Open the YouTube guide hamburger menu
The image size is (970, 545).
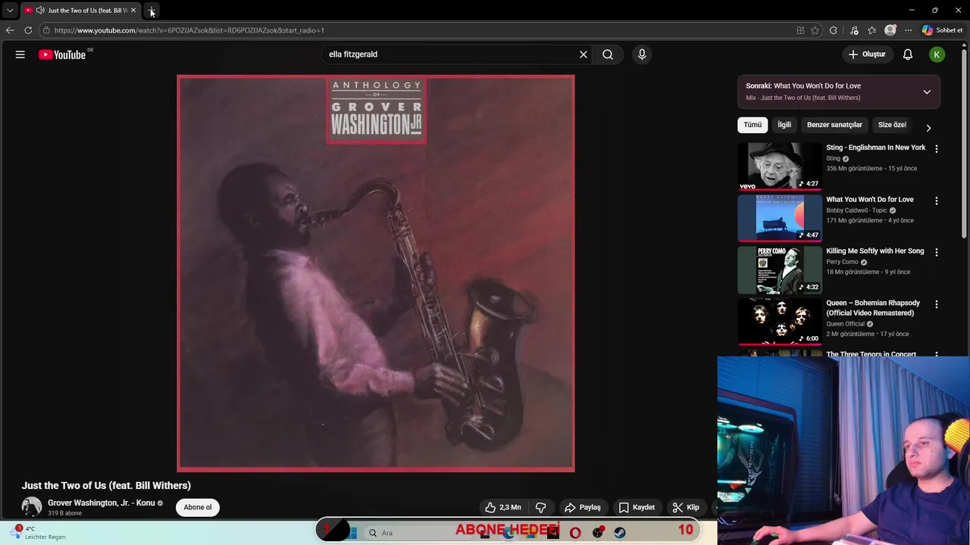[x=20, y=54]
